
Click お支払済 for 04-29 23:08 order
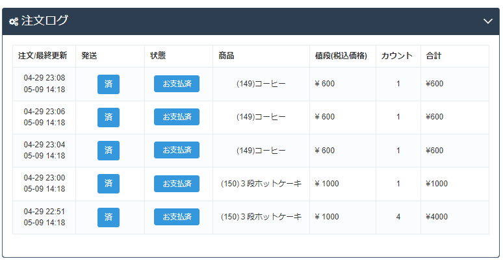coord(177,84)
